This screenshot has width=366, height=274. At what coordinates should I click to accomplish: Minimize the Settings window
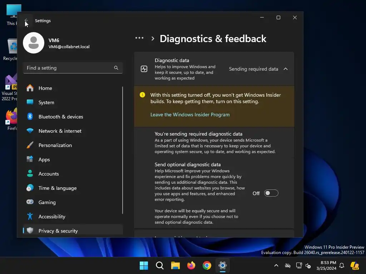[x=262, y=17]
